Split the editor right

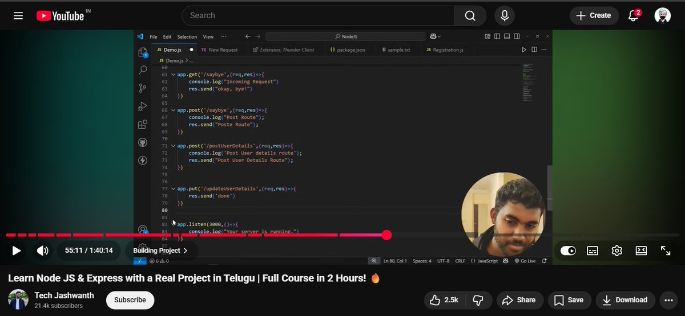tap(534, 50)
